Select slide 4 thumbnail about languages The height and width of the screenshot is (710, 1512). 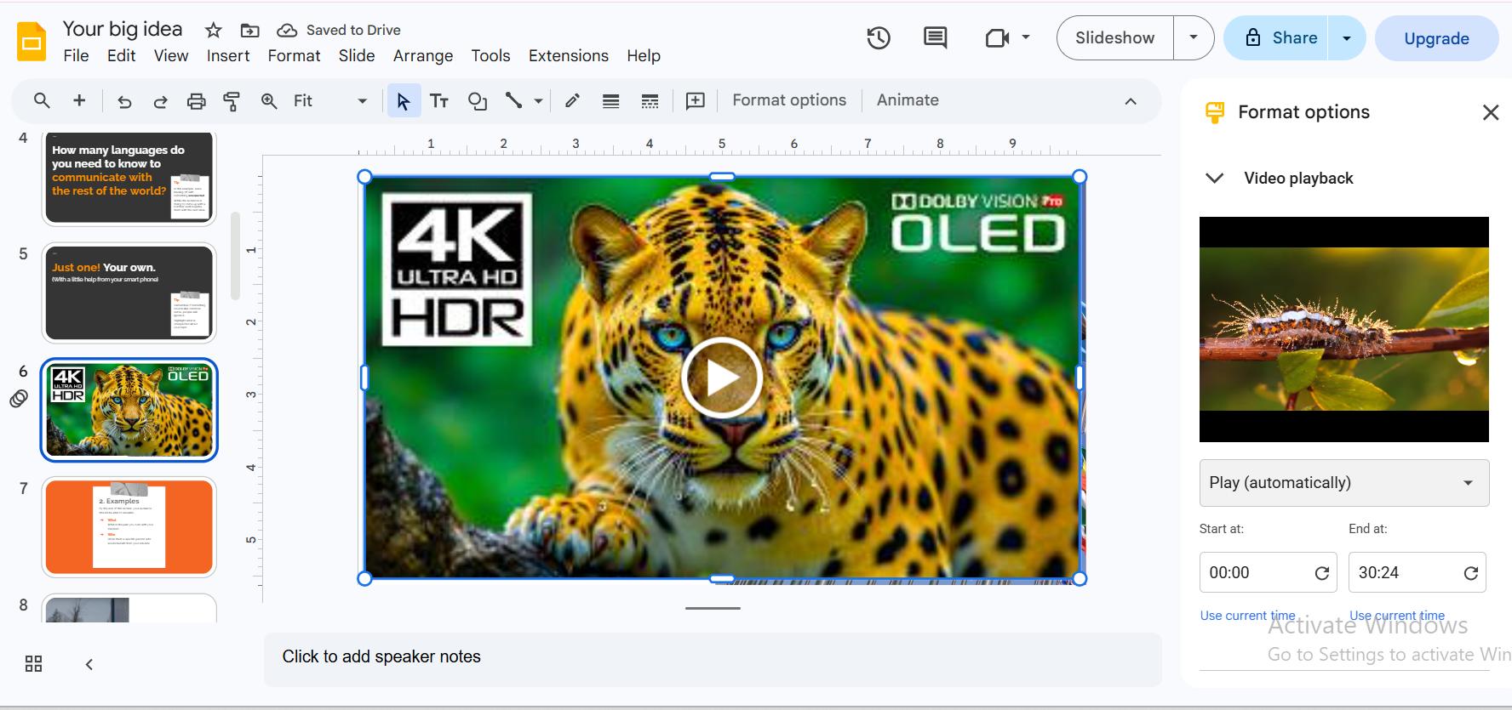129,178
